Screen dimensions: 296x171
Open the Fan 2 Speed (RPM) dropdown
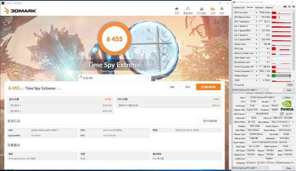coord(256,40)
